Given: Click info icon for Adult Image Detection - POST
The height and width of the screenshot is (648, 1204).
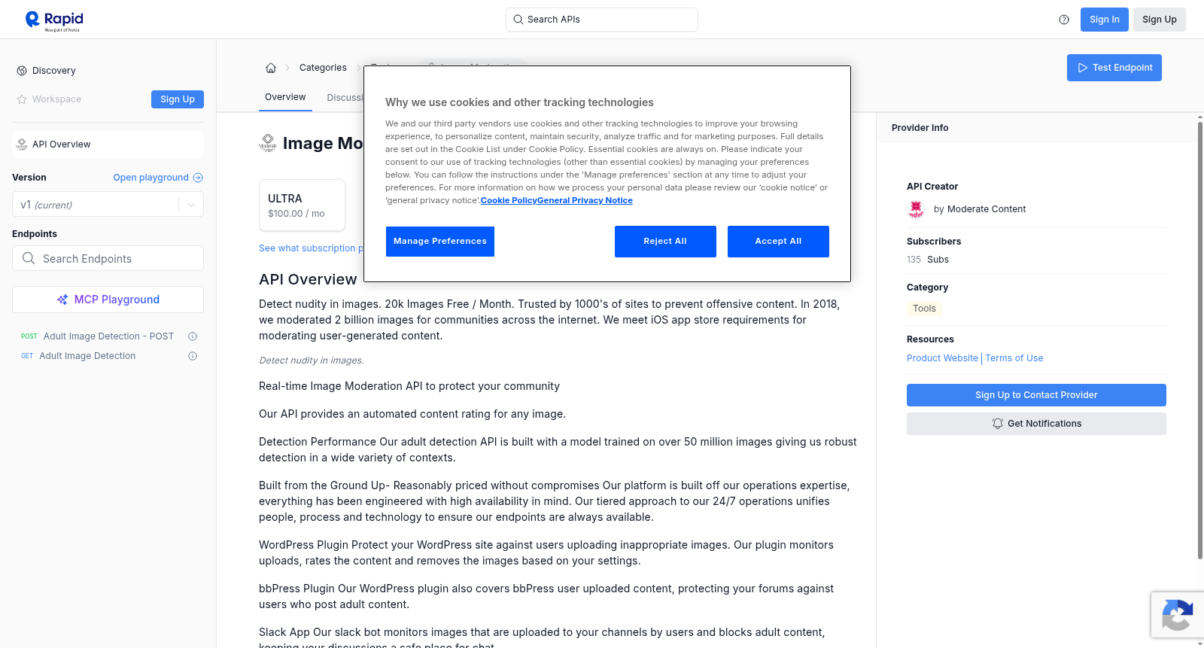Looking at the screenshot, I should [193, 336].
